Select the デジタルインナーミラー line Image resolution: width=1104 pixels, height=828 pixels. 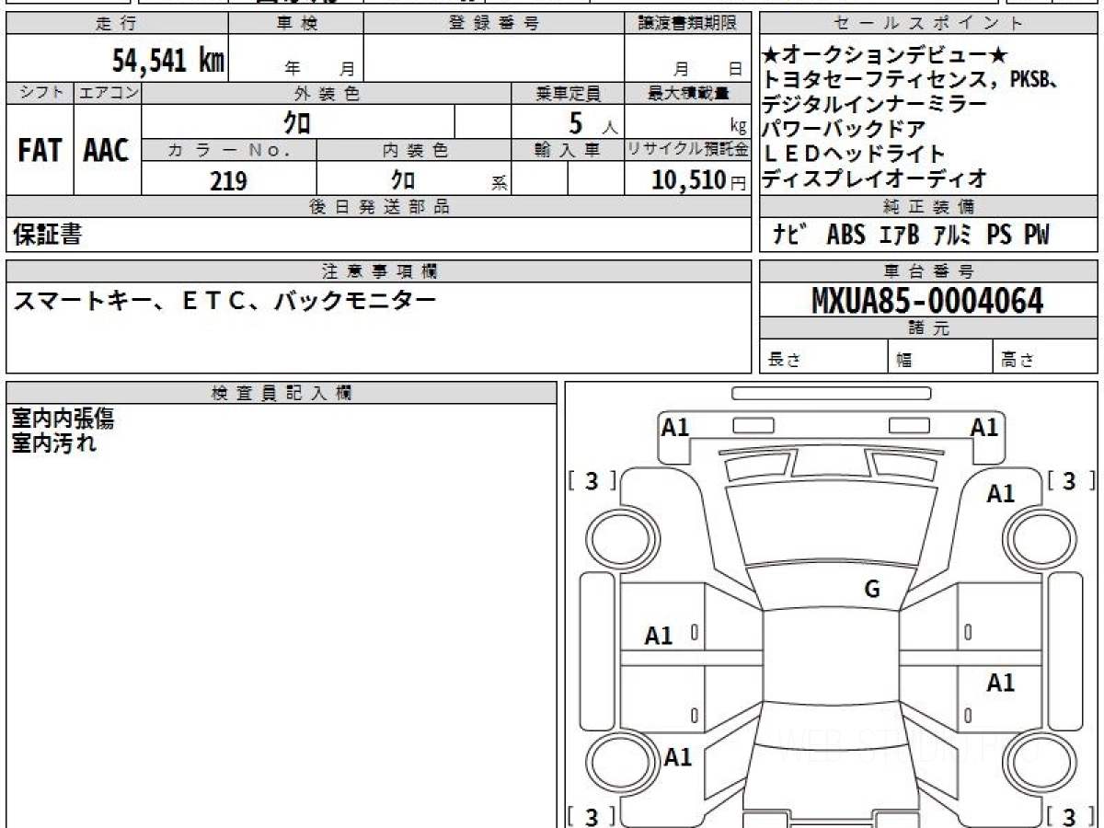[875, 104]
